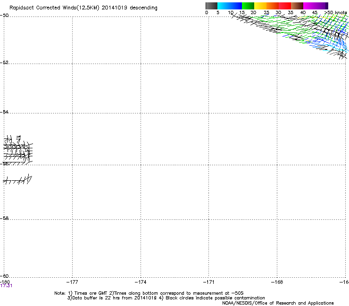Click the "-168" longitude axis label

(277, 282)
